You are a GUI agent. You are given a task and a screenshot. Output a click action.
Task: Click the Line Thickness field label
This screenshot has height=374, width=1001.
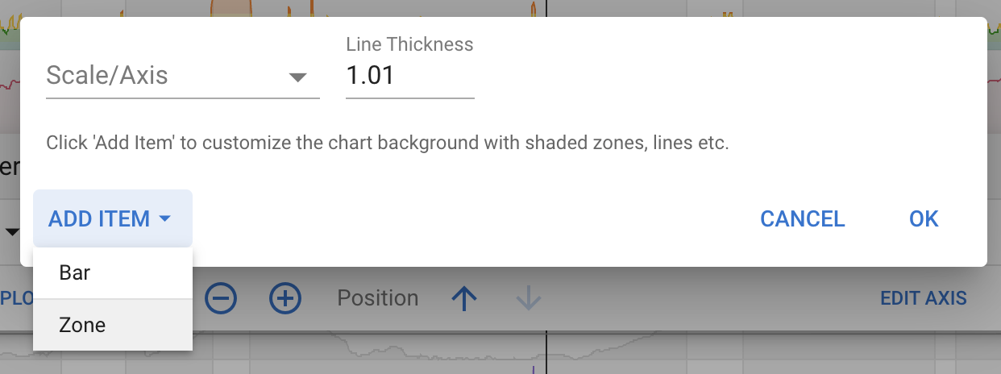click(409, 44)
